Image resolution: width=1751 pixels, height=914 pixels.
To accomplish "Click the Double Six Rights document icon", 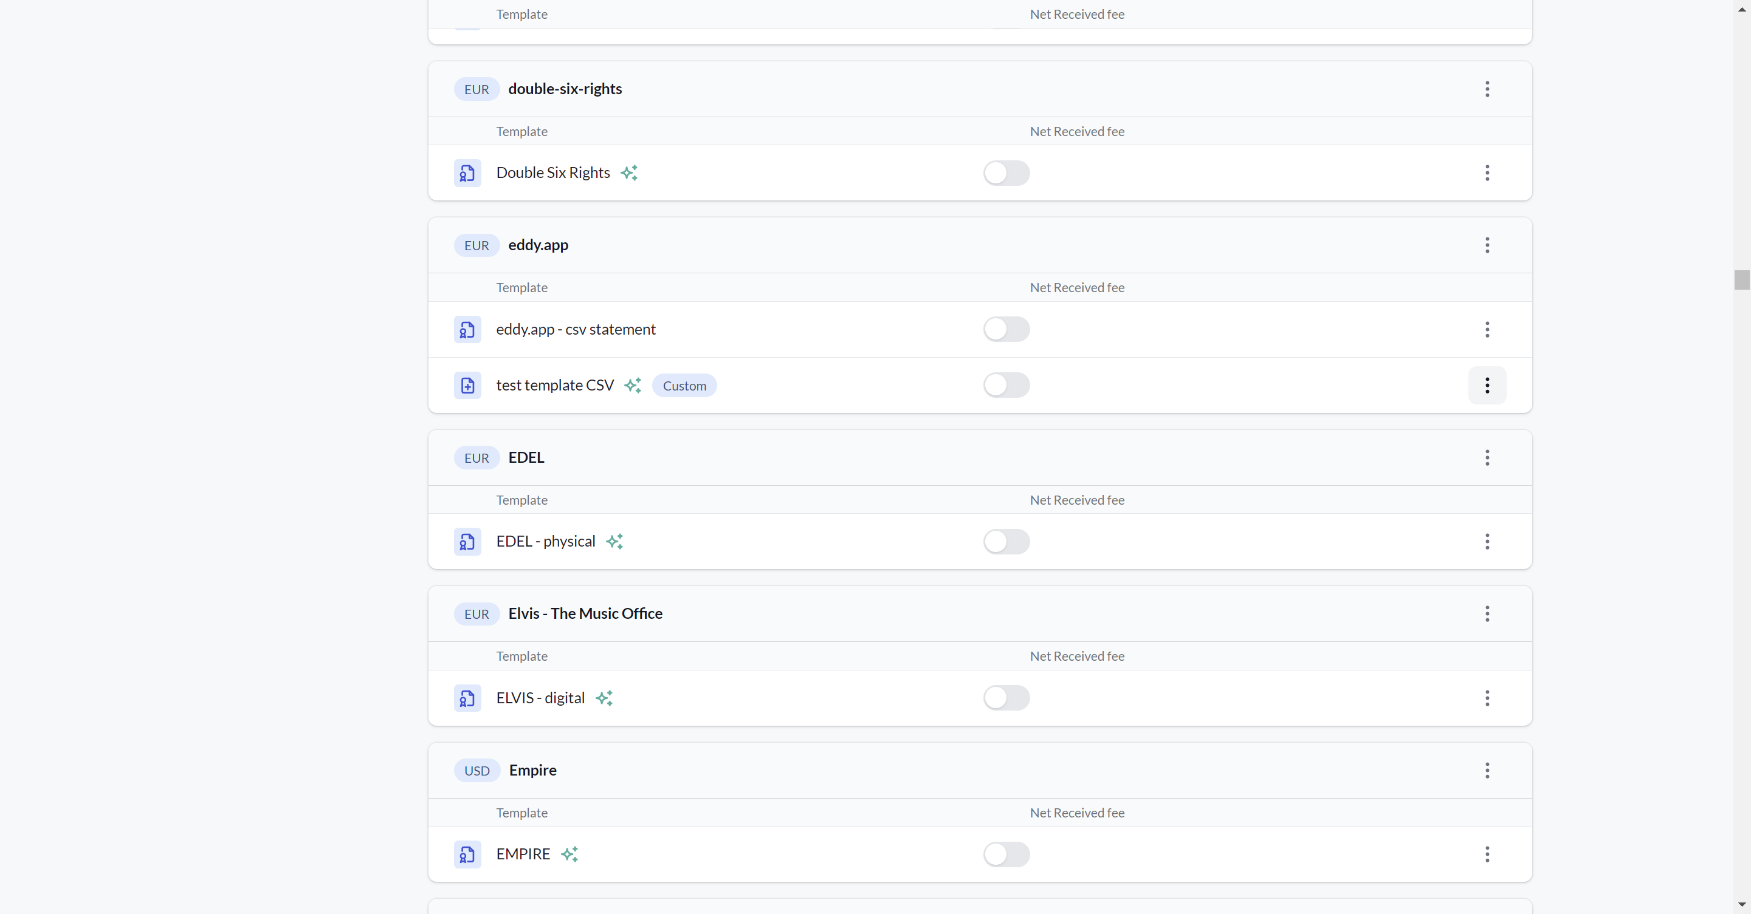I will (x=468, y=172).
